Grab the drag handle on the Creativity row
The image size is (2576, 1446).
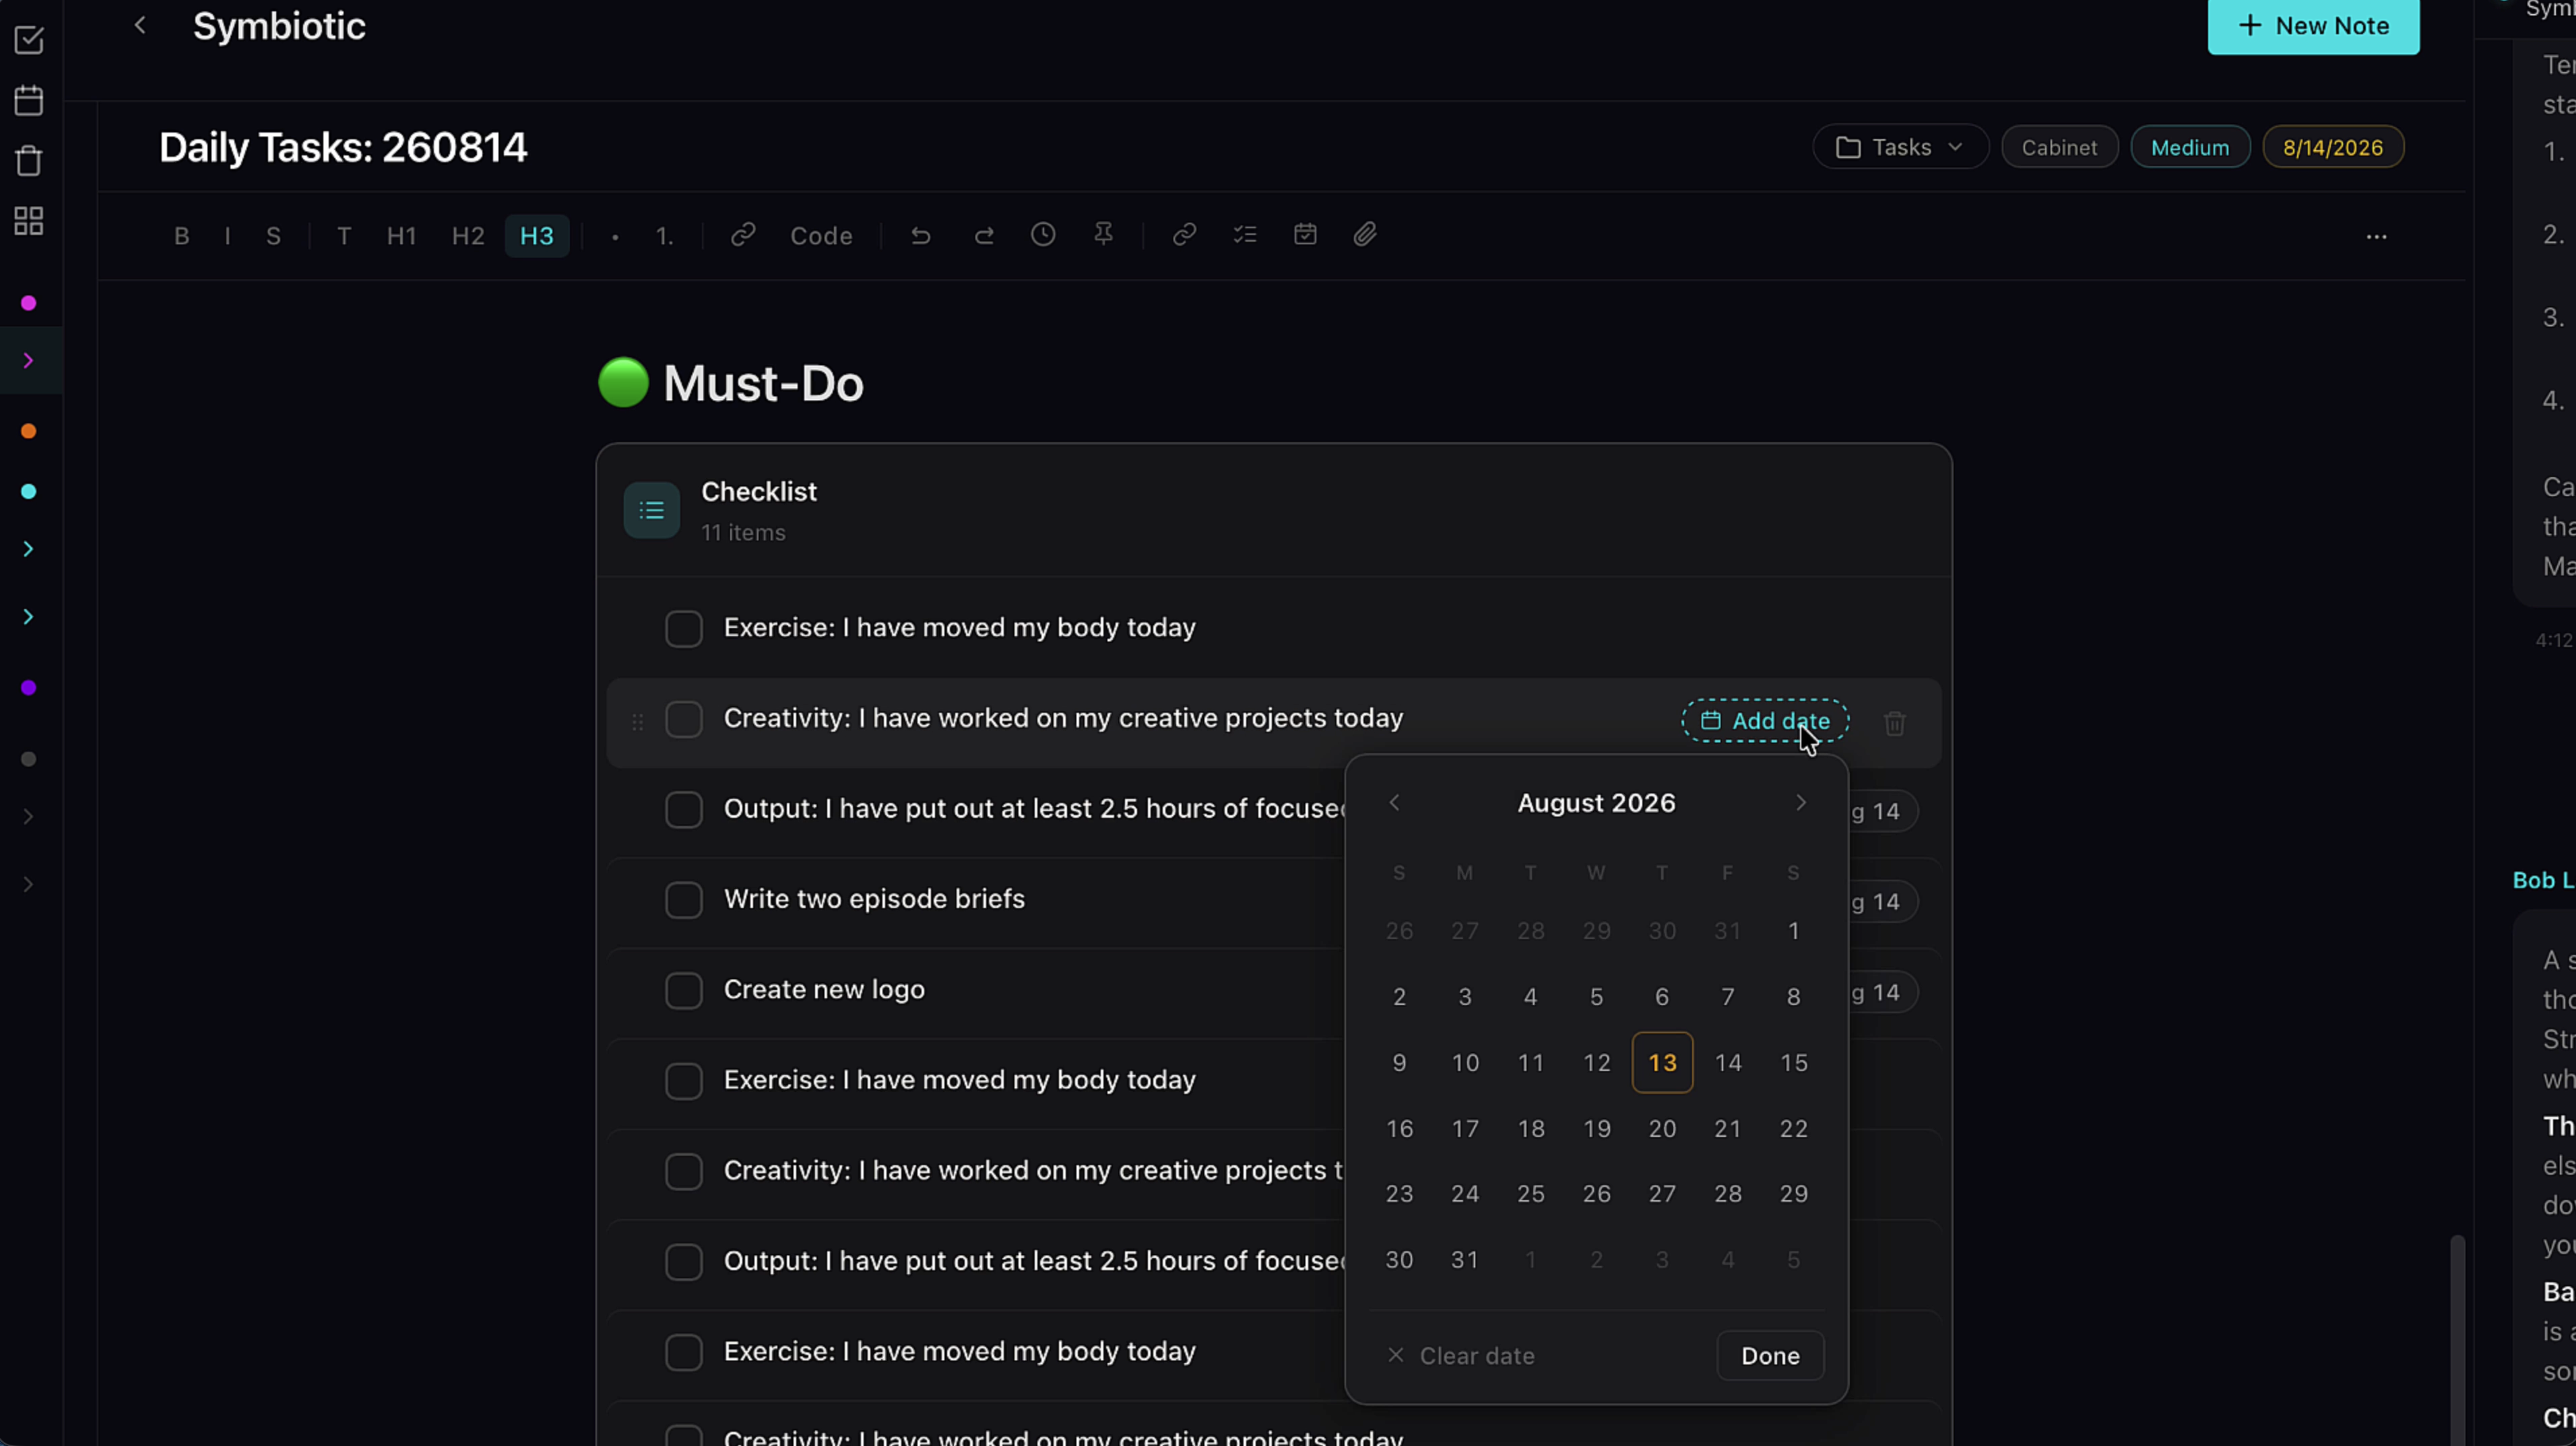tap(638, 722)
